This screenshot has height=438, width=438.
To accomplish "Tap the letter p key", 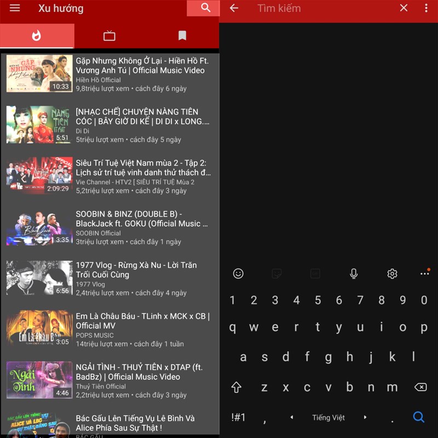I will pos(424,327).
